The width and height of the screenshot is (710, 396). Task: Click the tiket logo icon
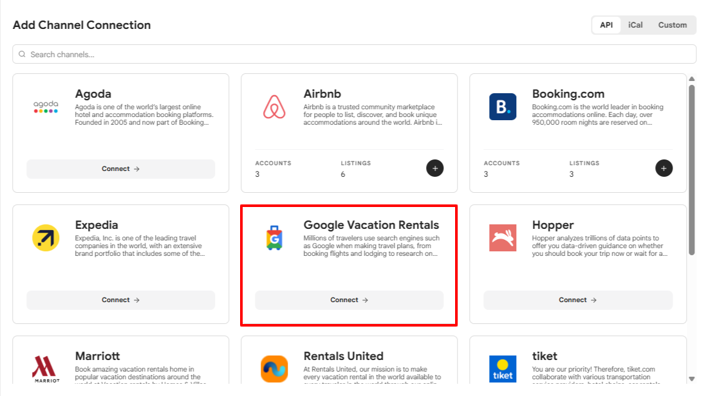503,369
